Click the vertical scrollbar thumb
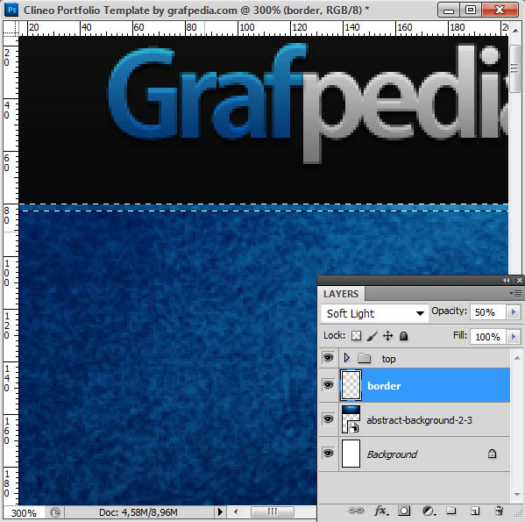This screenshot has height=522, width=525. [x=514, y=69]
